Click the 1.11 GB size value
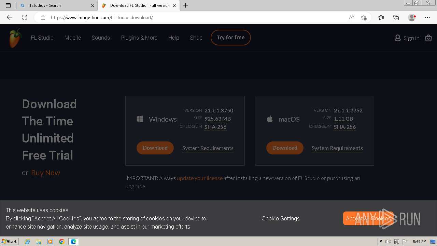The height and width of the screenshot is (246, 437). tap(343, 119)
